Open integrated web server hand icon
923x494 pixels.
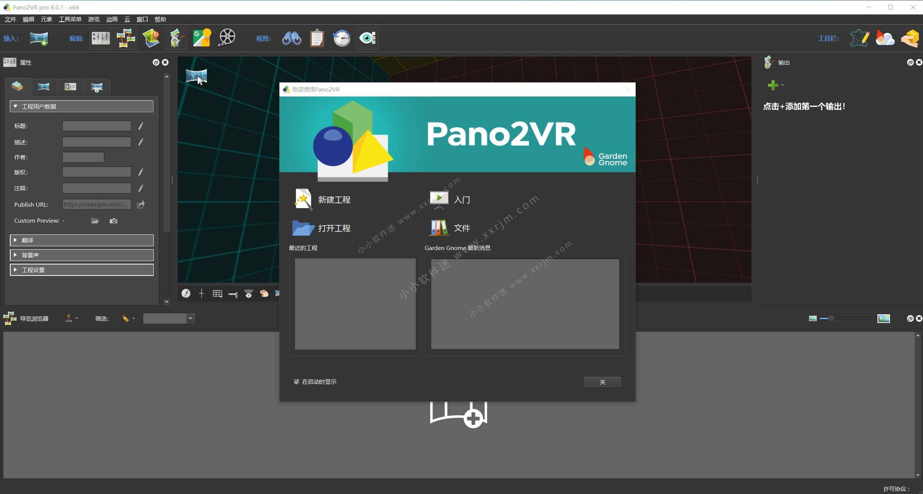[910, 38]
